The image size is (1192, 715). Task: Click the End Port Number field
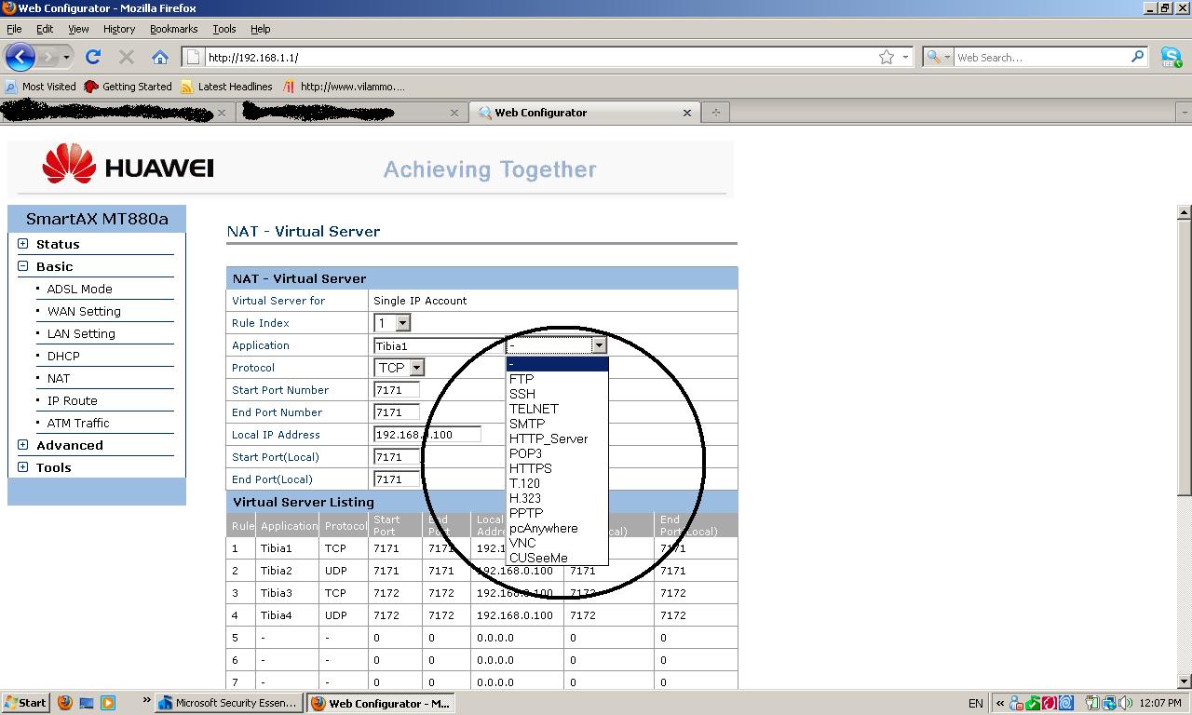pyautogui.click(x=397, y=412)
